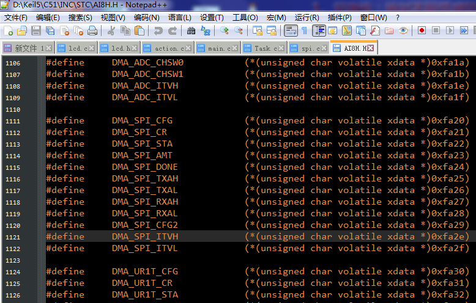Open the 运行(R) menu
476x303 pixels.
pos(307,18)
